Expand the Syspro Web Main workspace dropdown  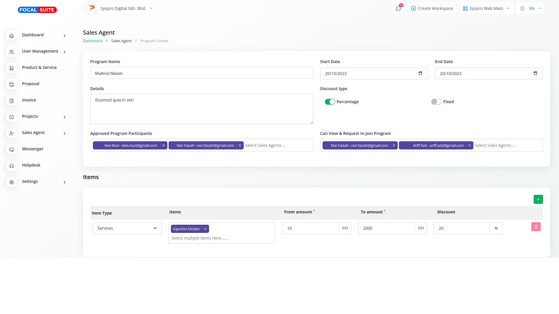click(x=486, y=8)
